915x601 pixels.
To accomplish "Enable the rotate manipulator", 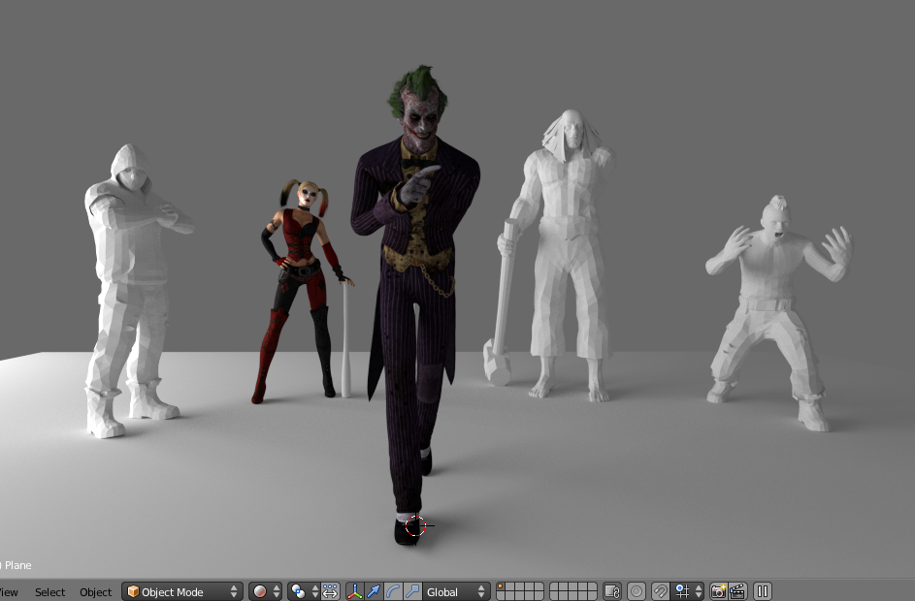I will click(x=393, y=591).
